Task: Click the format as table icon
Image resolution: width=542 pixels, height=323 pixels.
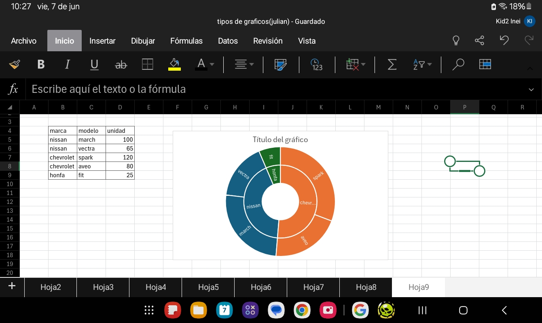Action: coord(485,64)
